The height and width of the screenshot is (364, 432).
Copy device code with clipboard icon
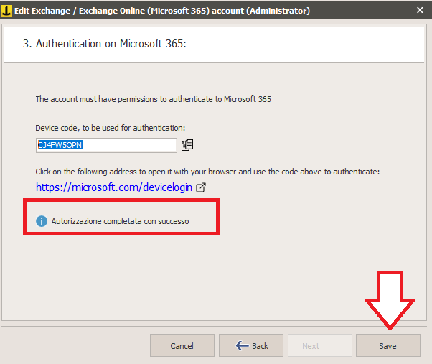(187, 145)
